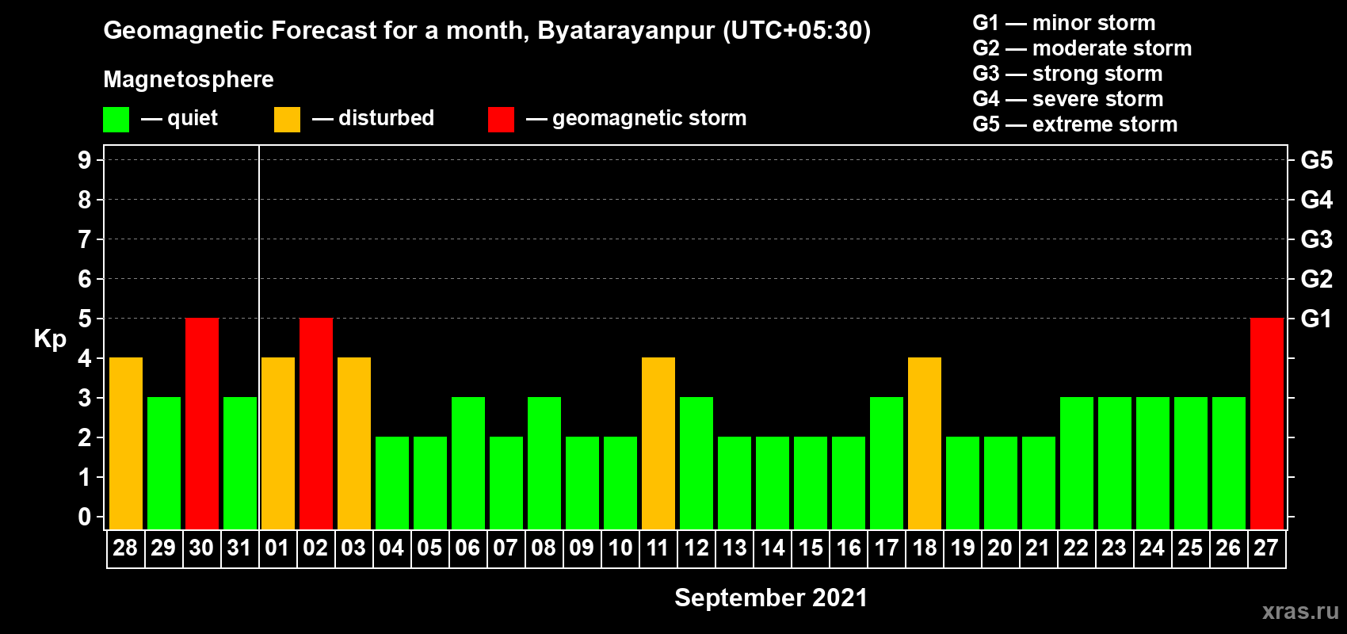The width and height of the screenshot is (1347, 634).
Task: Click date label 30 on the axis
Action: coord(201,548)
